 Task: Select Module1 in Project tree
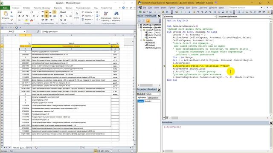[151, 42]
